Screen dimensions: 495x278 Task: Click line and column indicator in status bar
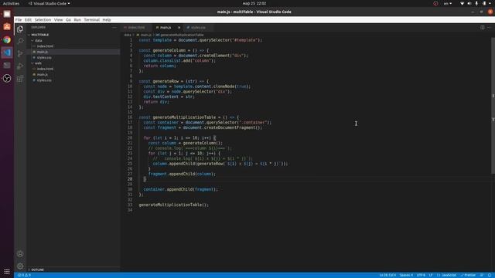(x=387, y=275)
